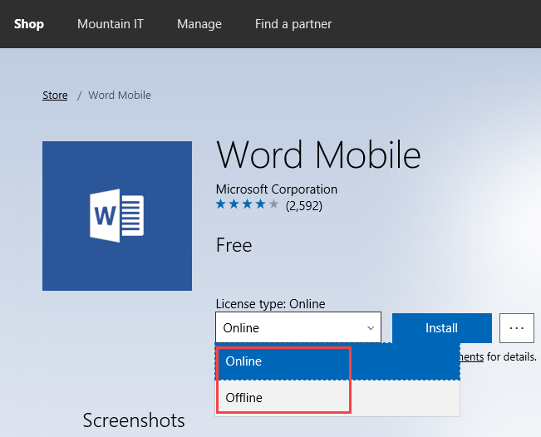The width and height of the screenshot is (541, 437).
Task: Follow the Store breadcrumb link
Action: pyautogui.click(x=55, y=96)
